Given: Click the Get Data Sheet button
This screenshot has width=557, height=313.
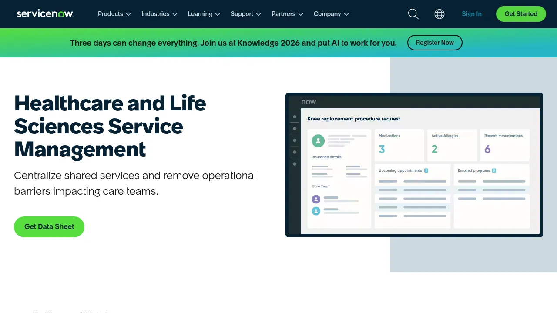Looking at the screenshot, I should pyautogui.click(x=49, y=227).
